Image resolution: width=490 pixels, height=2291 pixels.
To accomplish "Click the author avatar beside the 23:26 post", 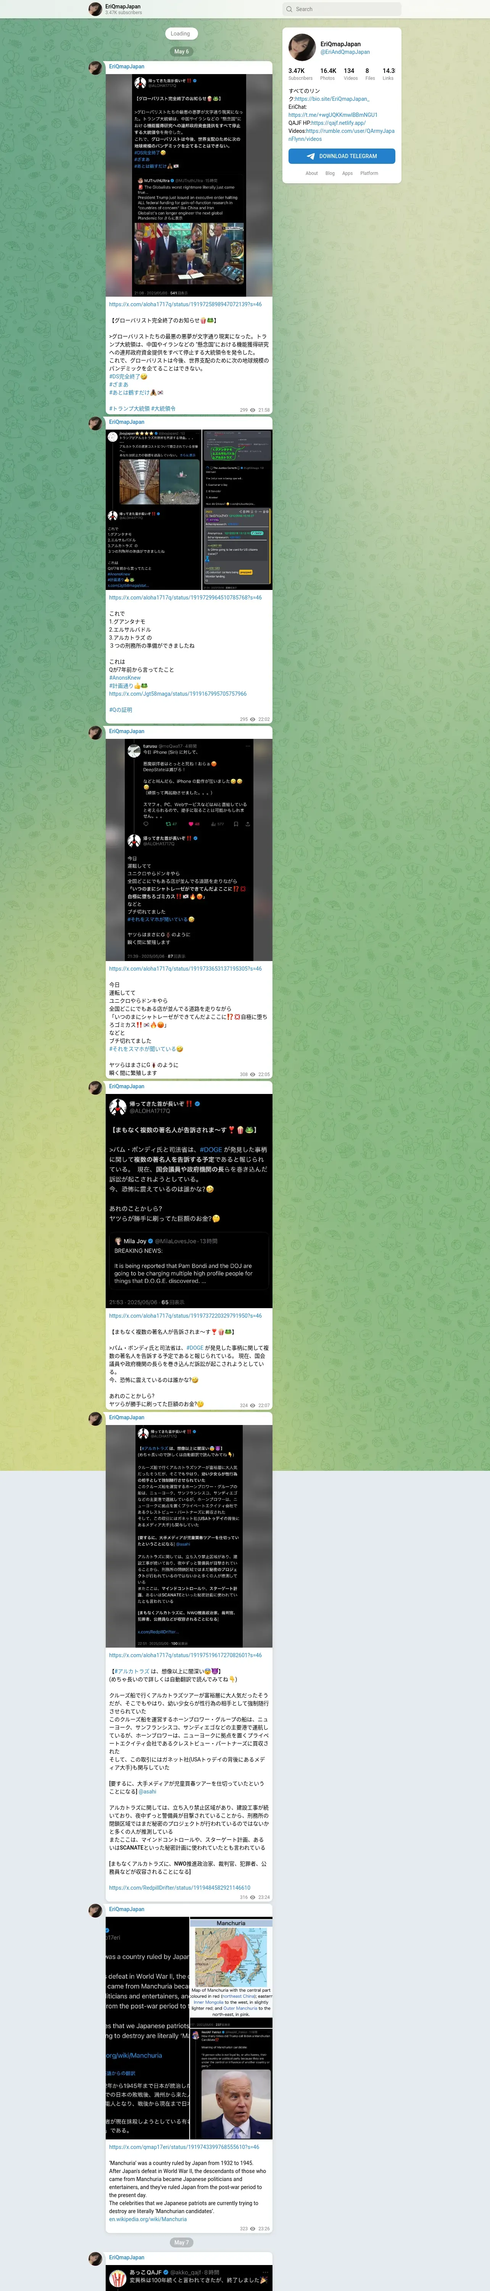I will tap(95, 1910).
